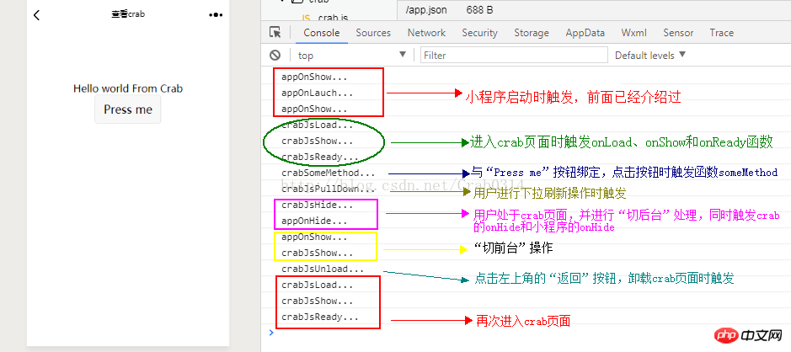The image size is (791, 352).
Task: Open the Wxml tab
Action: tap(633, 32)
